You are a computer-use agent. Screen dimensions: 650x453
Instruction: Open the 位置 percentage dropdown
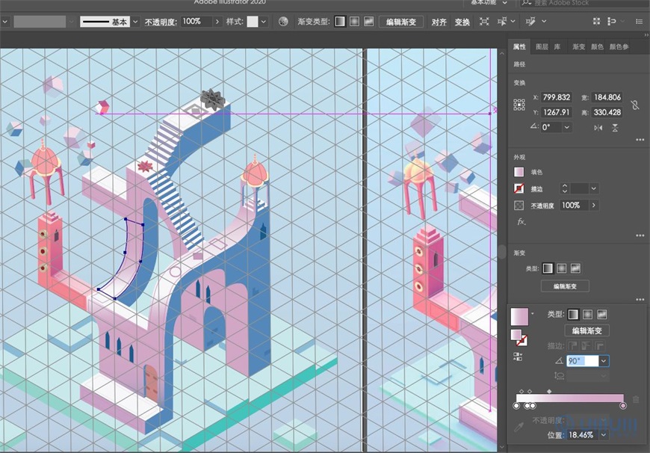tap(603, 434)
